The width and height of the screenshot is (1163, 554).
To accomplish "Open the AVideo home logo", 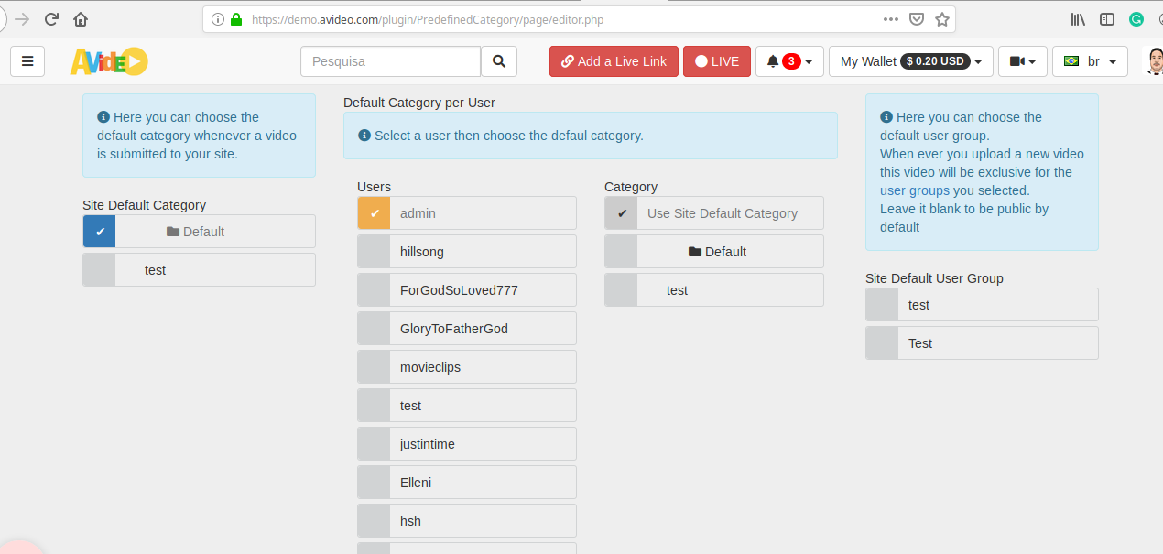I will [108, 61].
